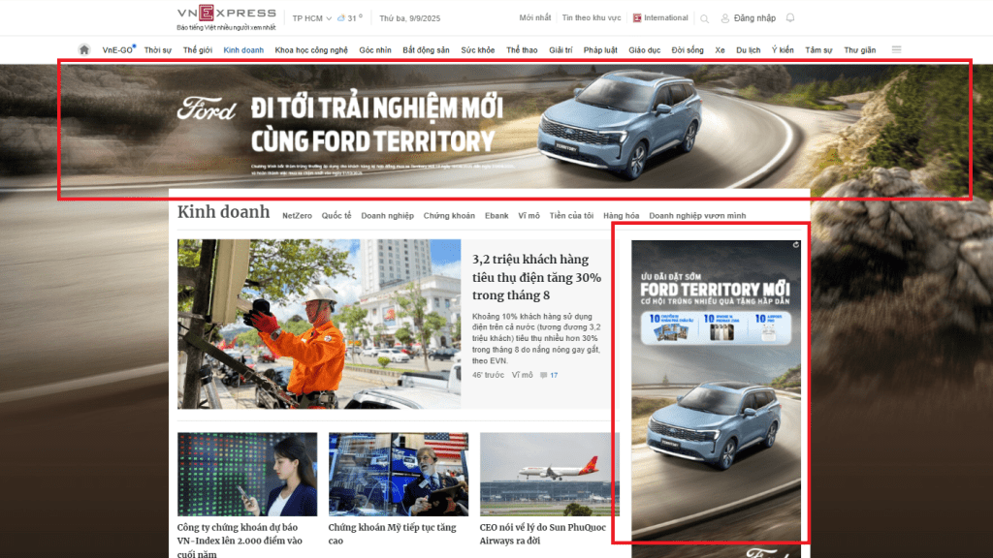Open the Sun PhuQuoc Airways airplane thumbnail
The width and height of the screenshot is (993, 558).
549,474
